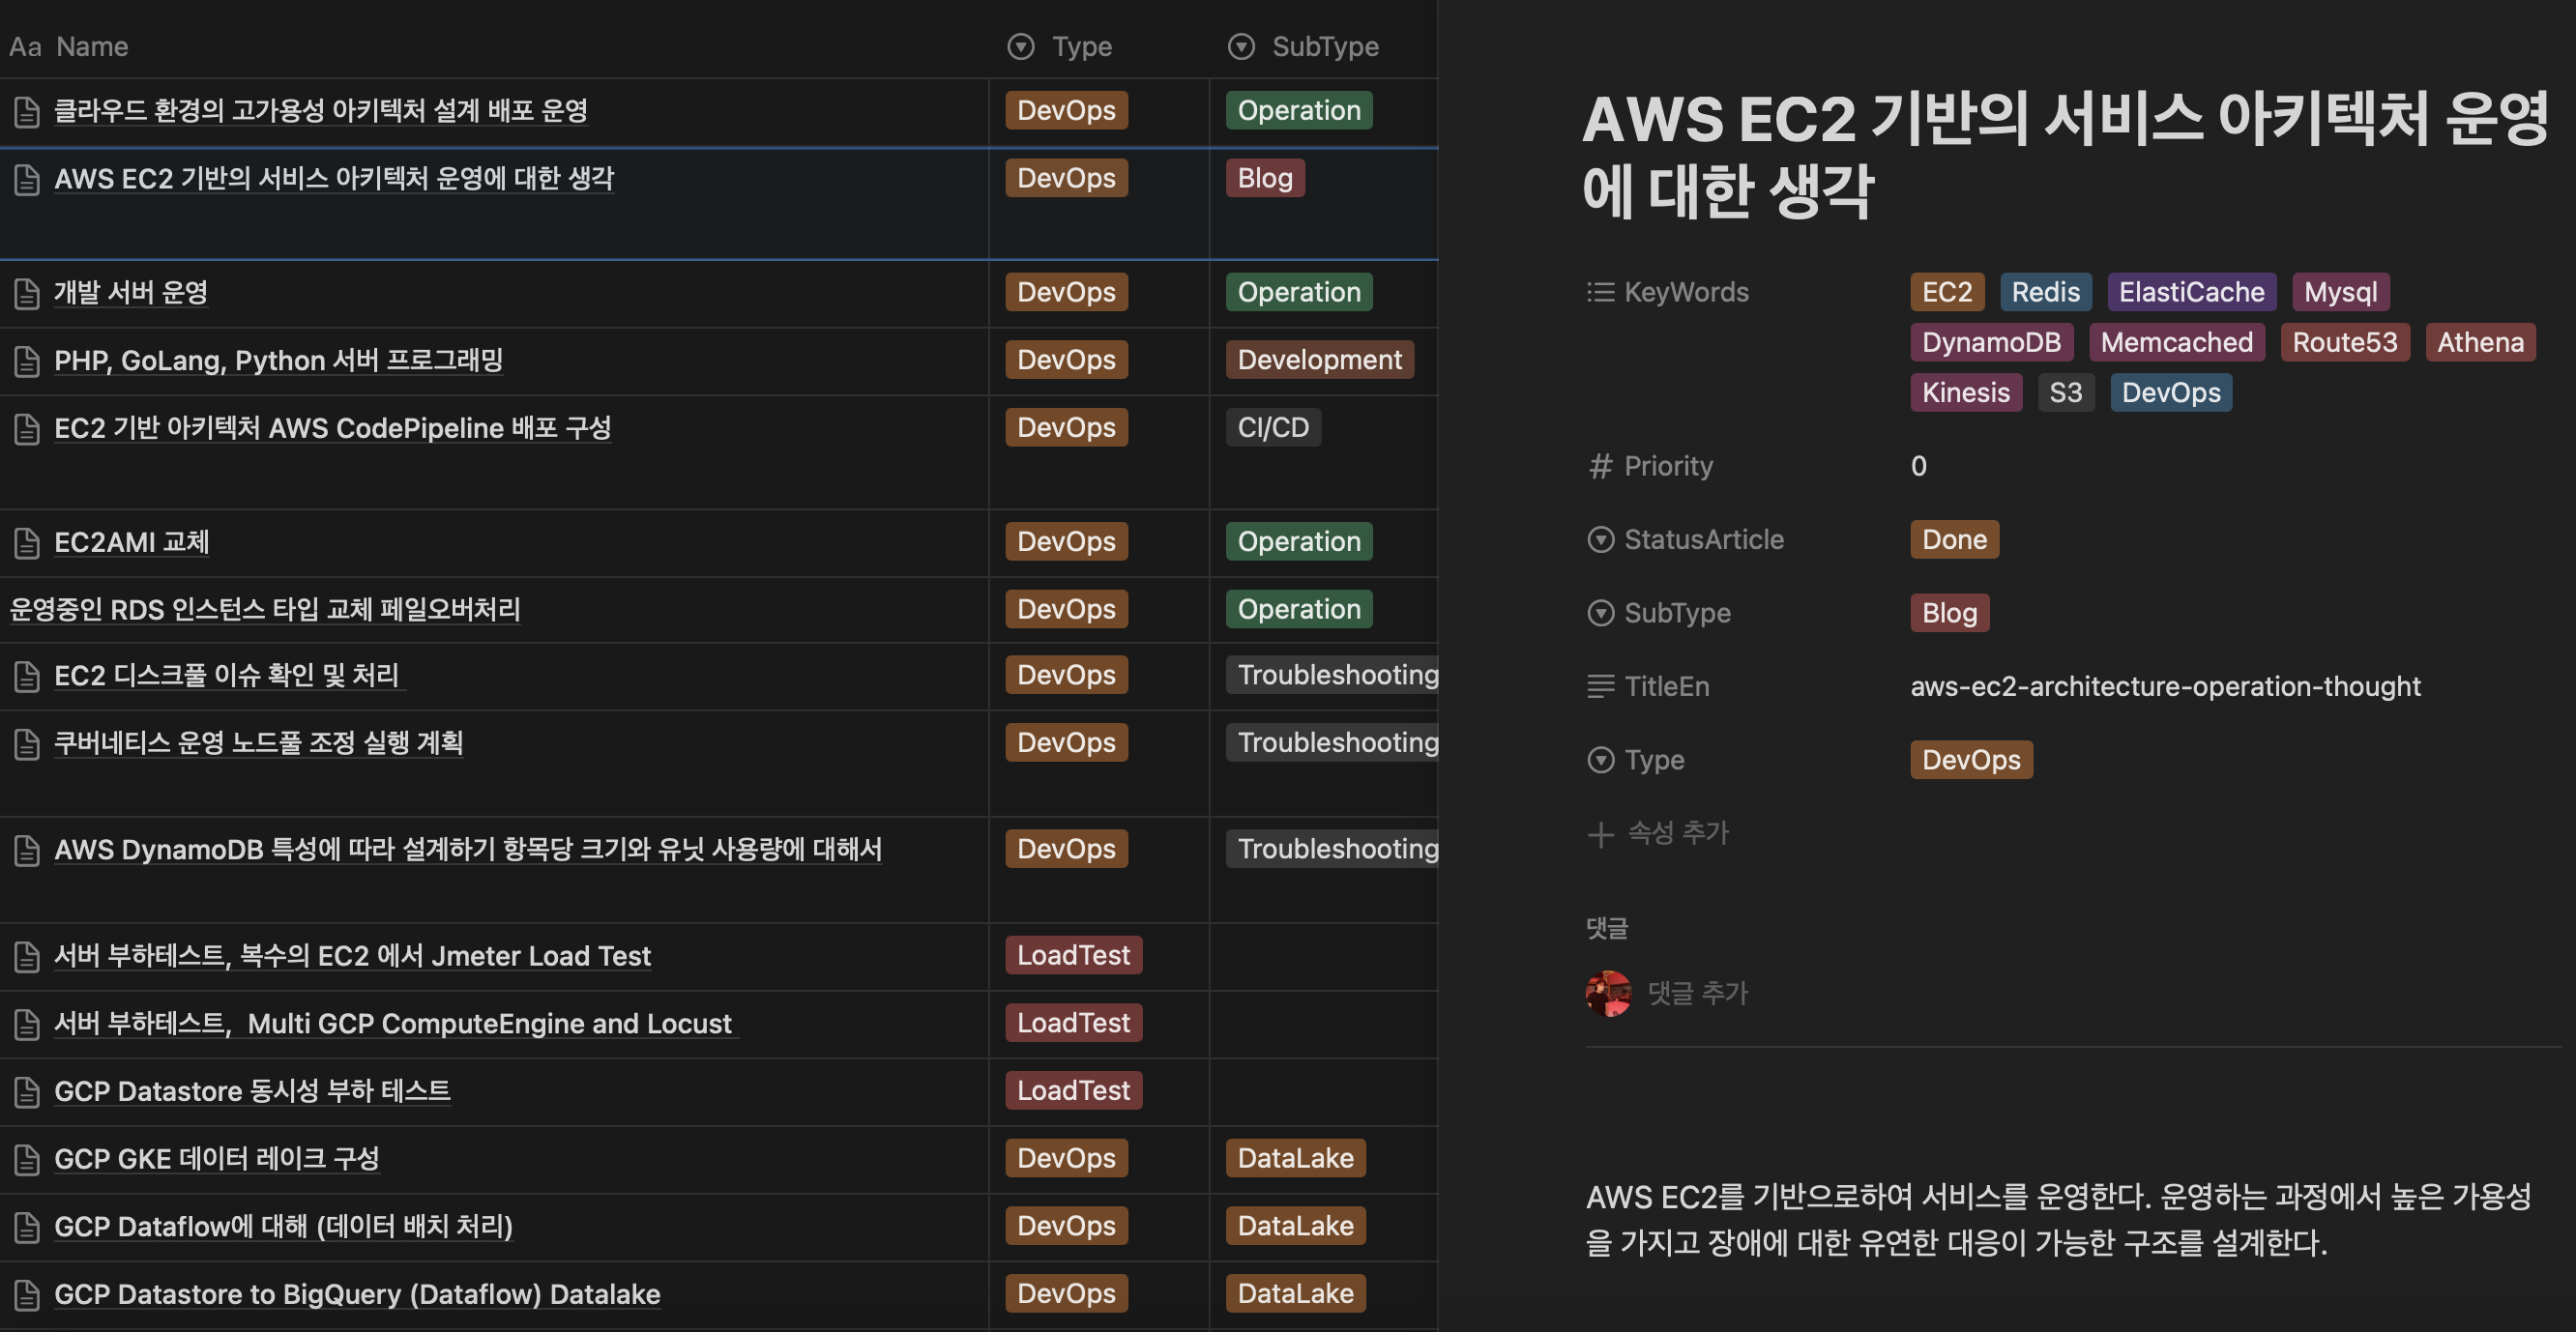Click 속성 추가 to add property
The height and width of the screenshot is (1332, 2576).
click(x=1658, y=833)
